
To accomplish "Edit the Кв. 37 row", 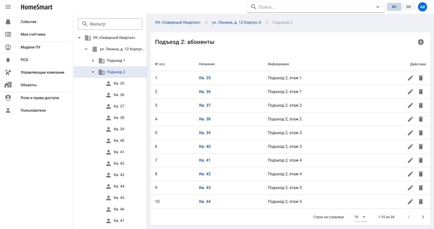I will 410,105.
